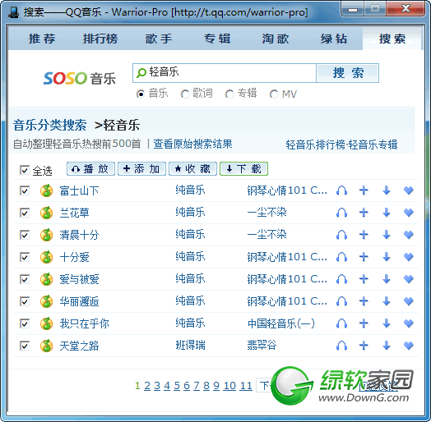Click heart favorite icon for 天堂之路

(x=409, y=346)
